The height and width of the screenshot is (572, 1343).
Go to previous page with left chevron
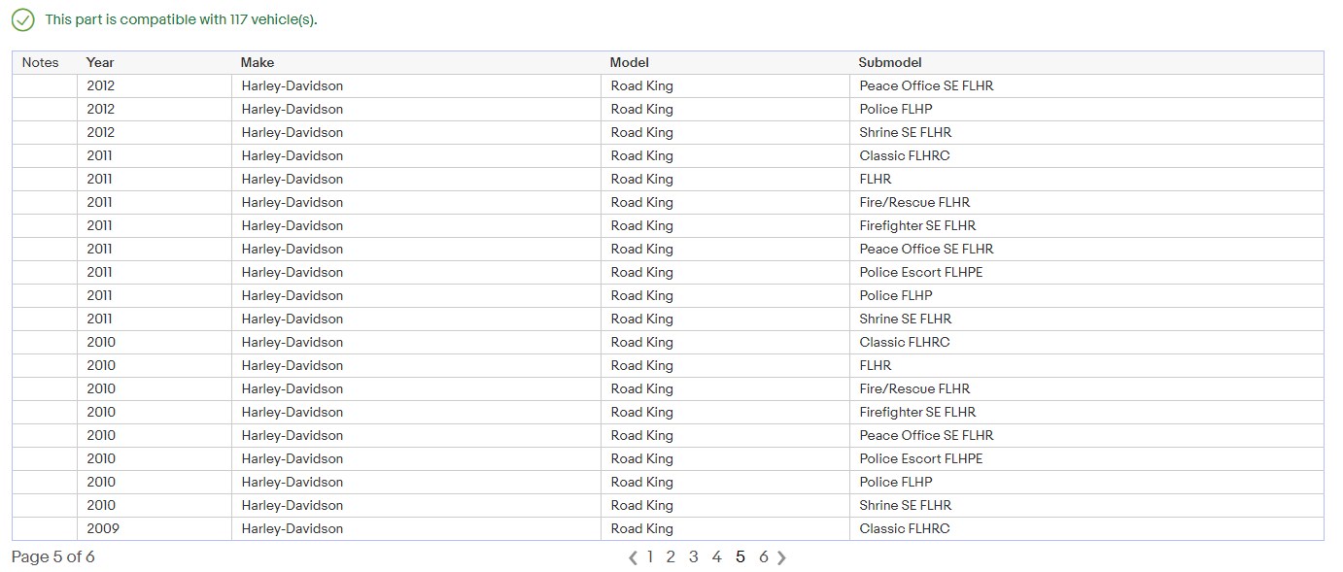(x=634, y=557)
